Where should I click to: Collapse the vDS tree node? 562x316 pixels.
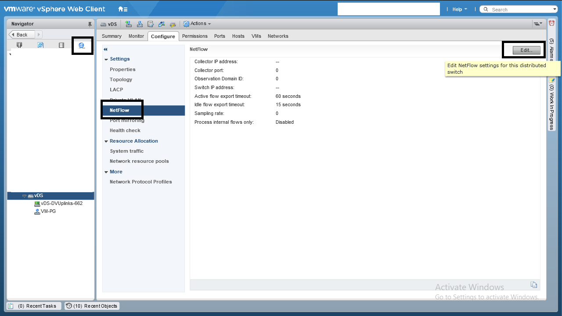[25, 196]
